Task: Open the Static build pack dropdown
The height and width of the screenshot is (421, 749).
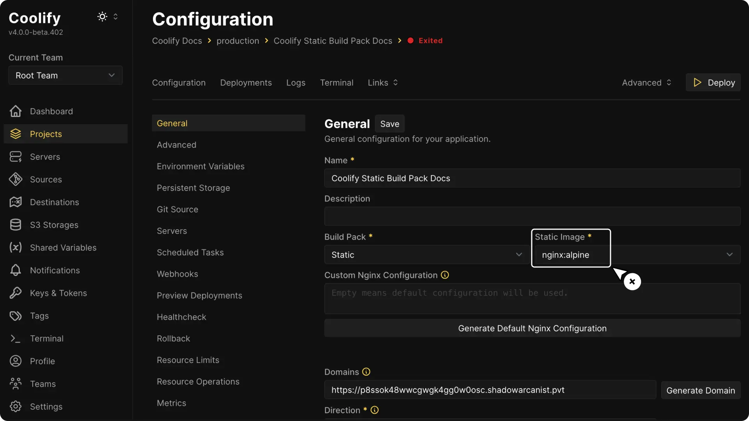Action: point(426,255)
